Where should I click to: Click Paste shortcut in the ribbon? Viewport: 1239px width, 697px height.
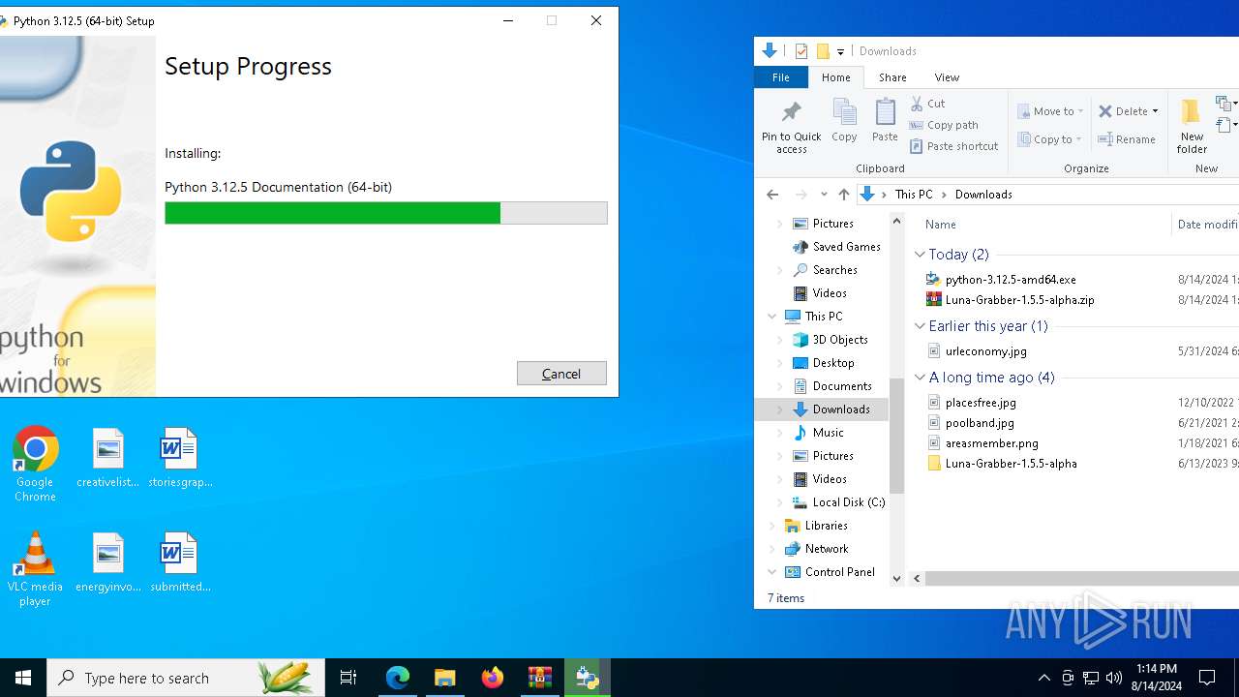click(x=954, y=146)
